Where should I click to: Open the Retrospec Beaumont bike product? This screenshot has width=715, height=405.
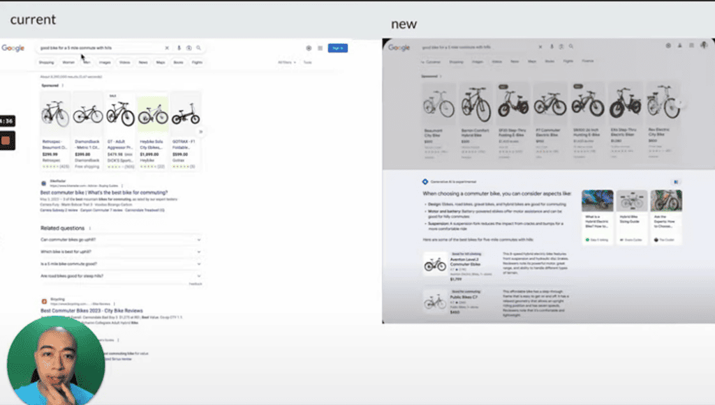(x=55, y=130)
